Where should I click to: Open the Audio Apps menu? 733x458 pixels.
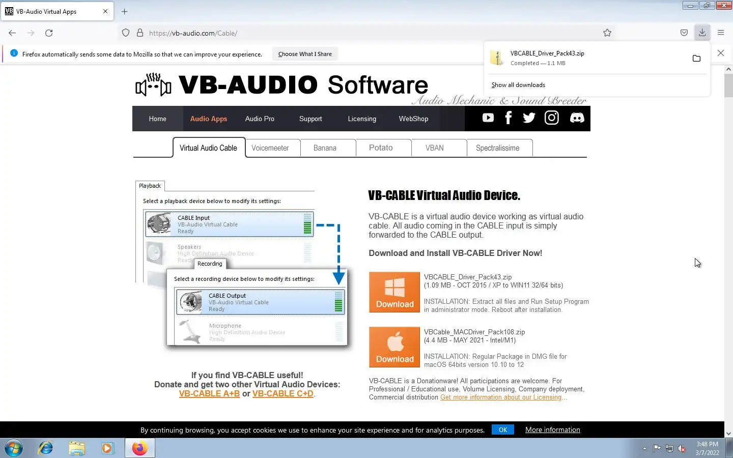tap(209, 119)
